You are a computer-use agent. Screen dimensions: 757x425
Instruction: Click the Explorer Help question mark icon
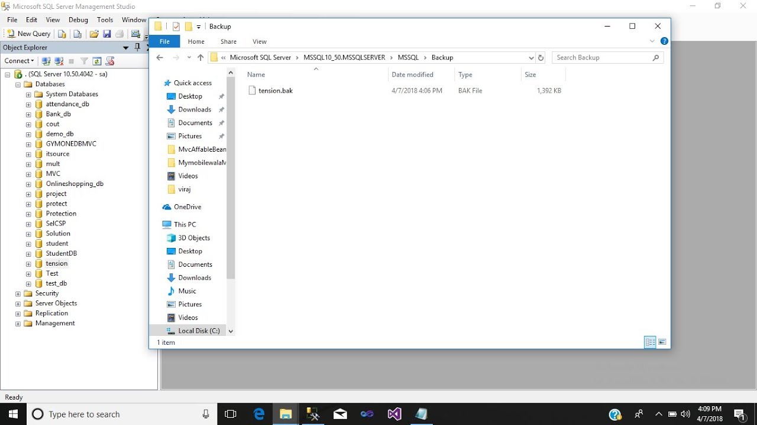click(x=664, y=41)
